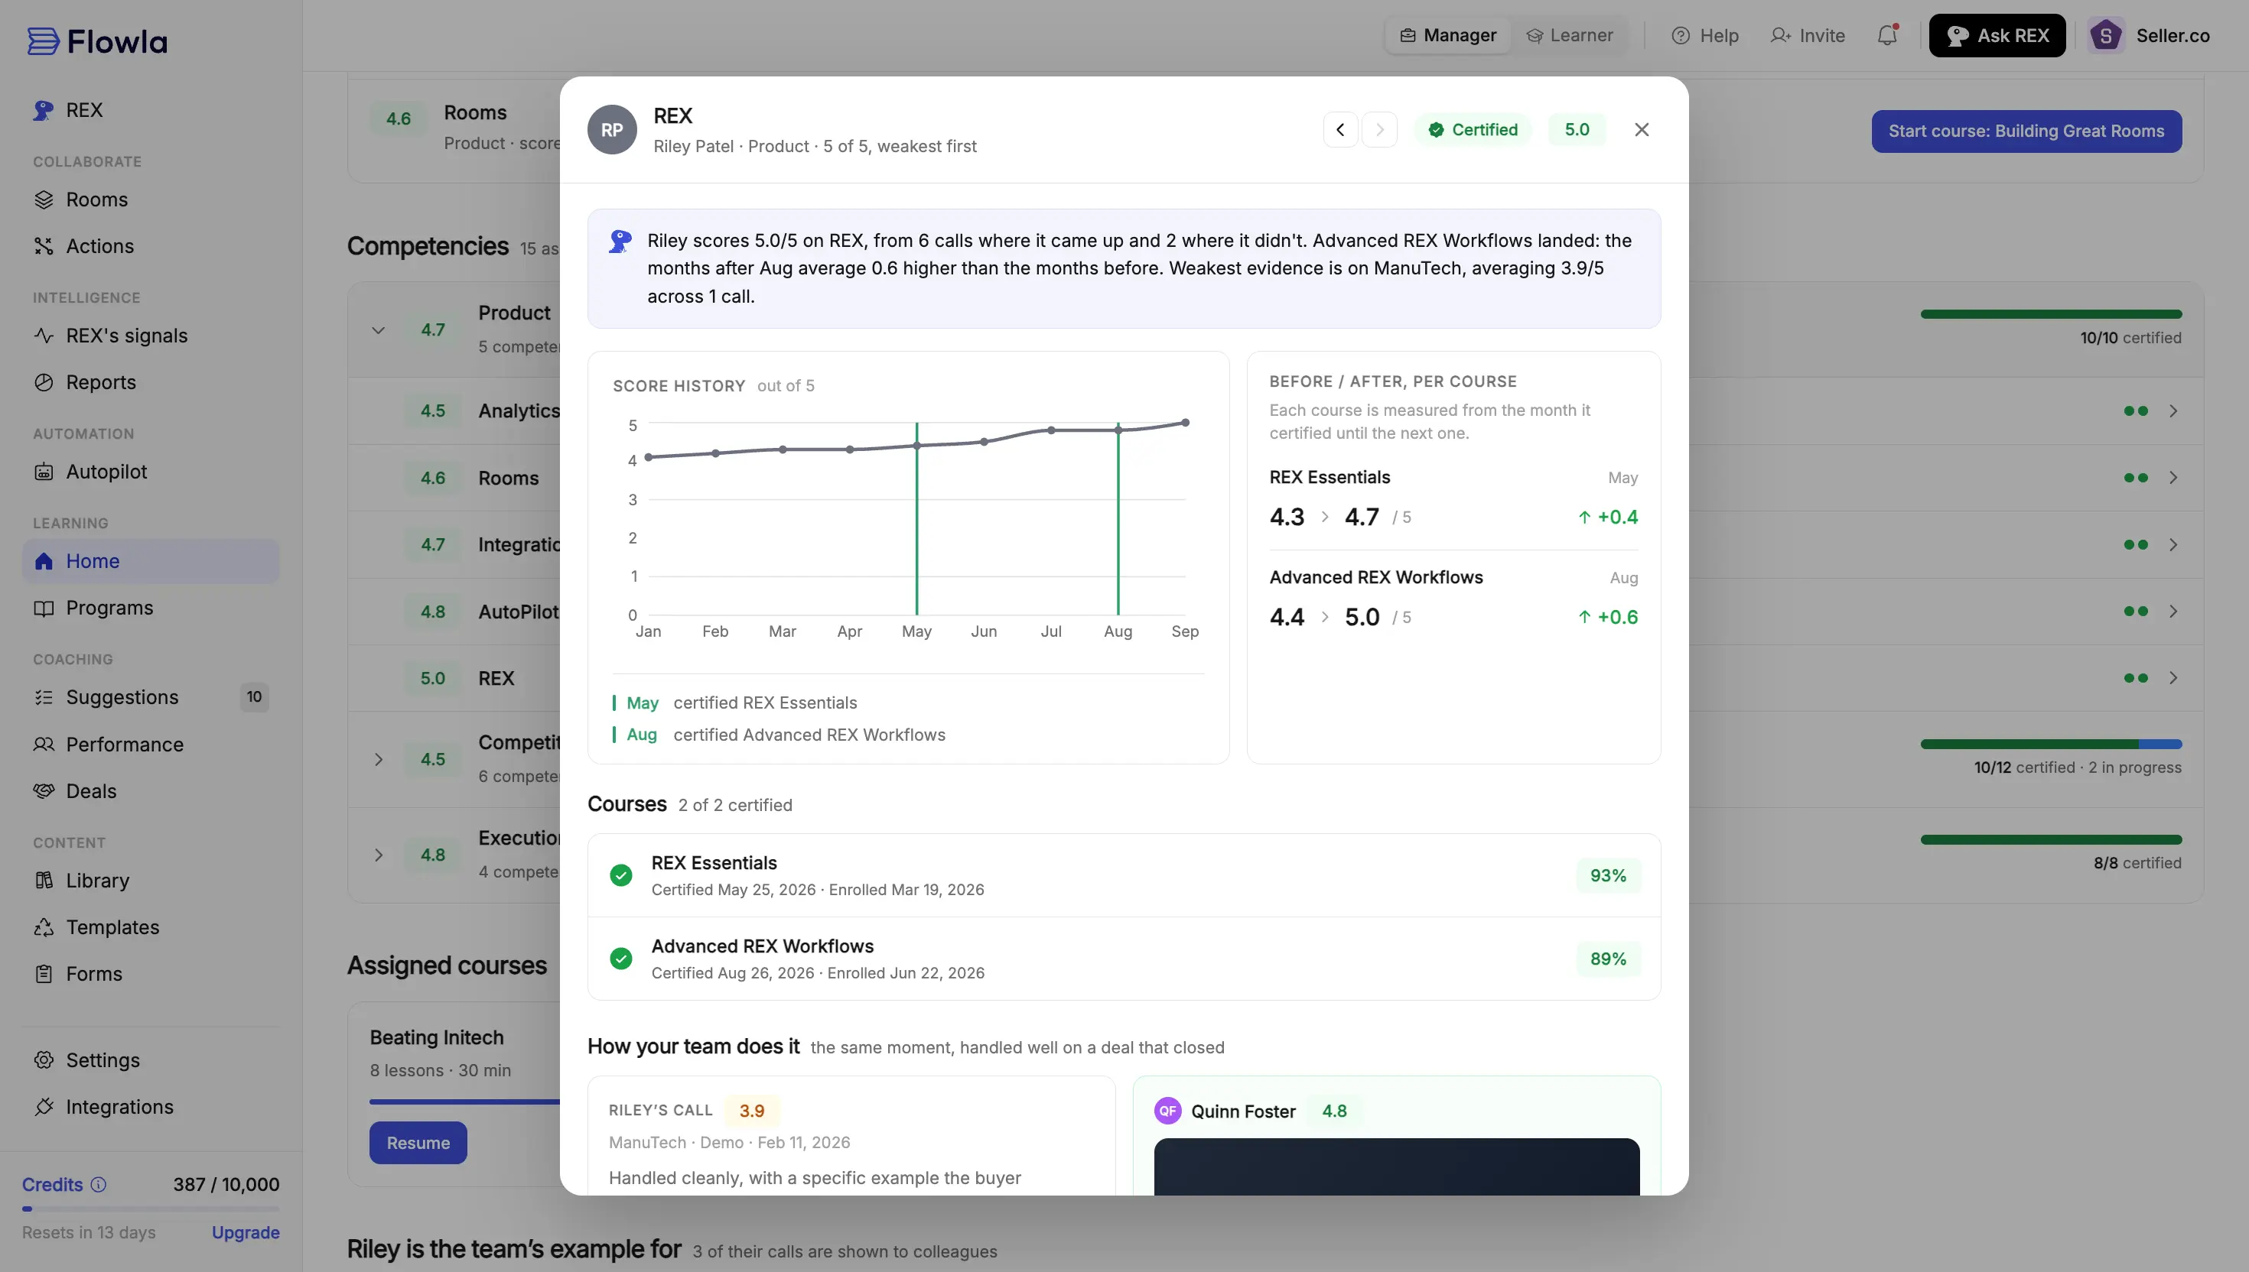Expand the Execution competency group
This screenshot has height=1272, width=2249.
pos(379,855)
